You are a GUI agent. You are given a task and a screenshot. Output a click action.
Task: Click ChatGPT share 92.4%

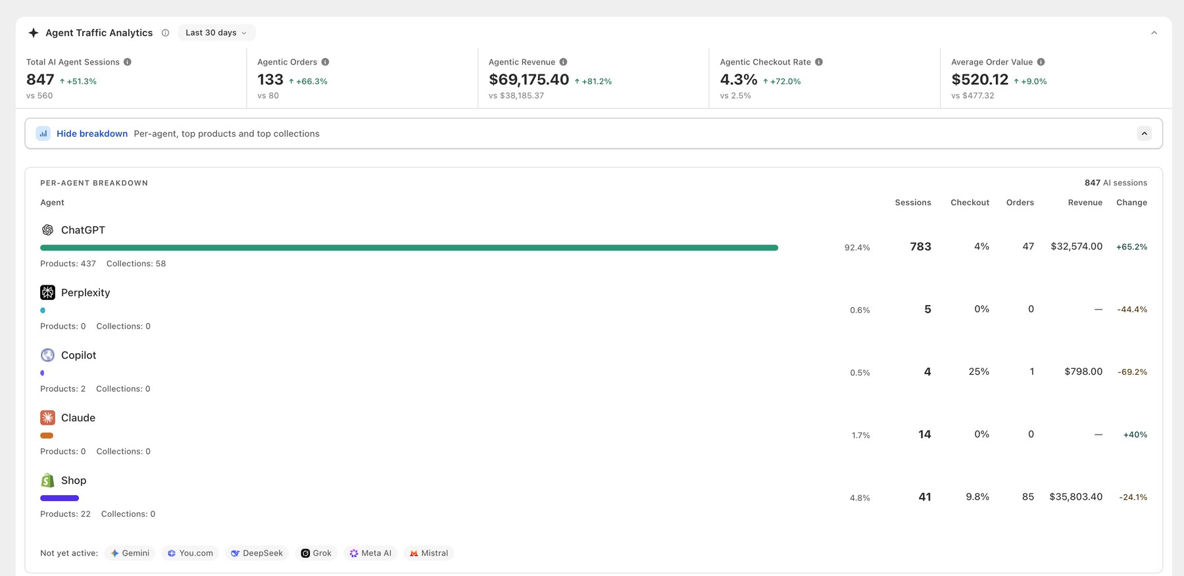(857, 248)
